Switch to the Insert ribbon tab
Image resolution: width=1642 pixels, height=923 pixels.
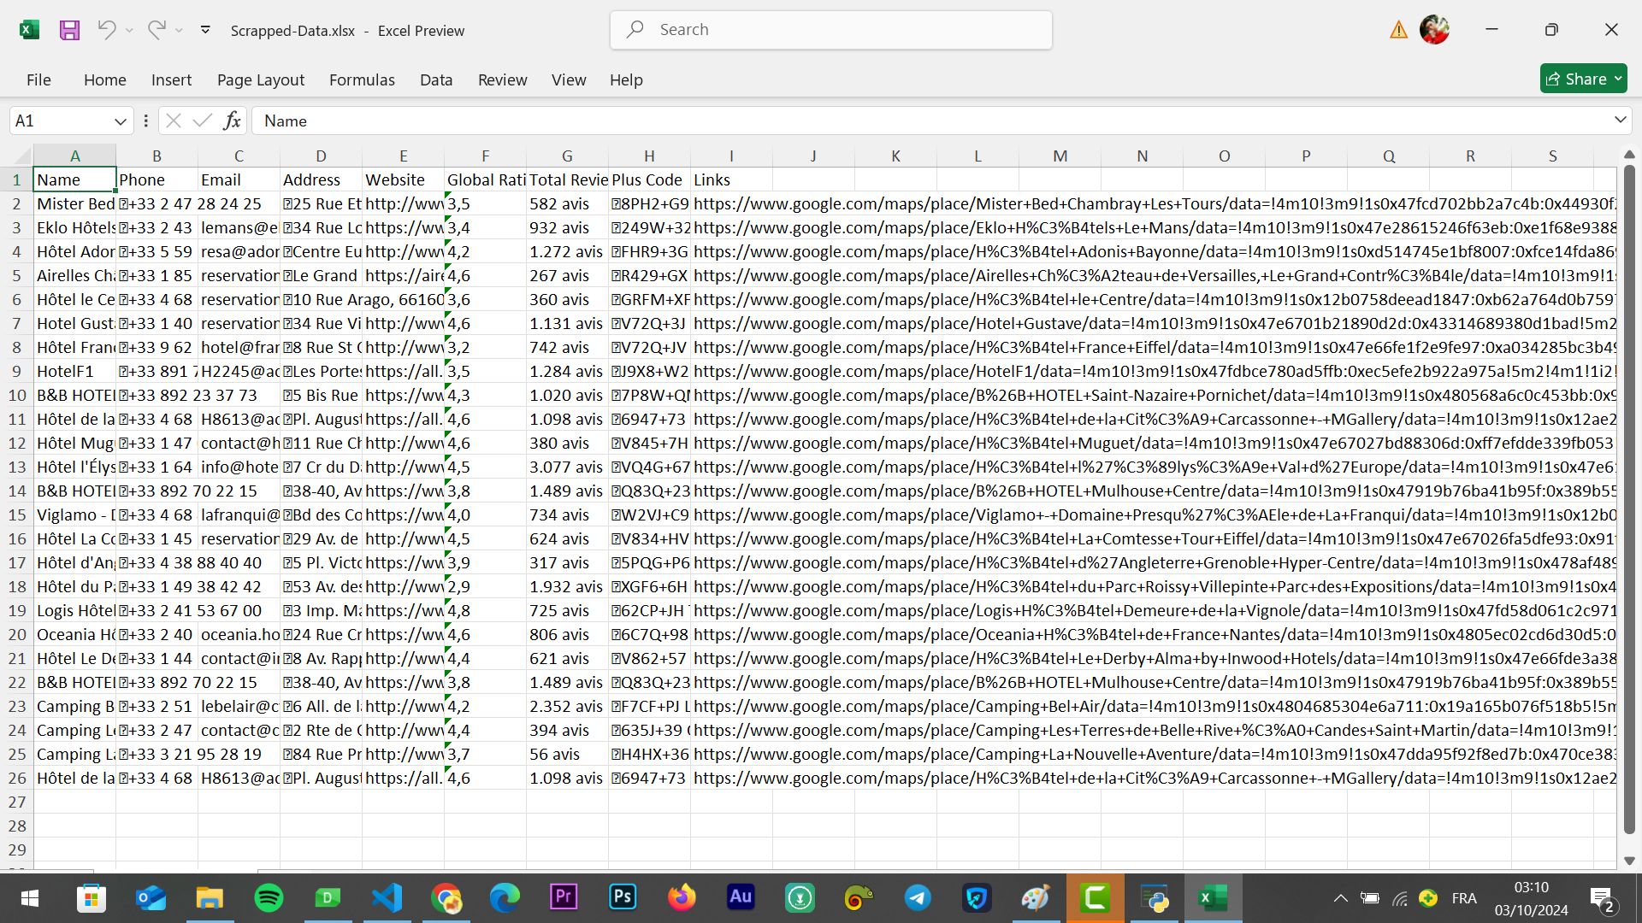coord(171,79)
